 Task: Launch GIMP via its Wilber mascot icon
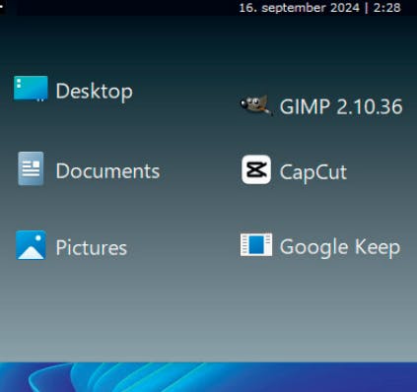[x=255, y=104]
